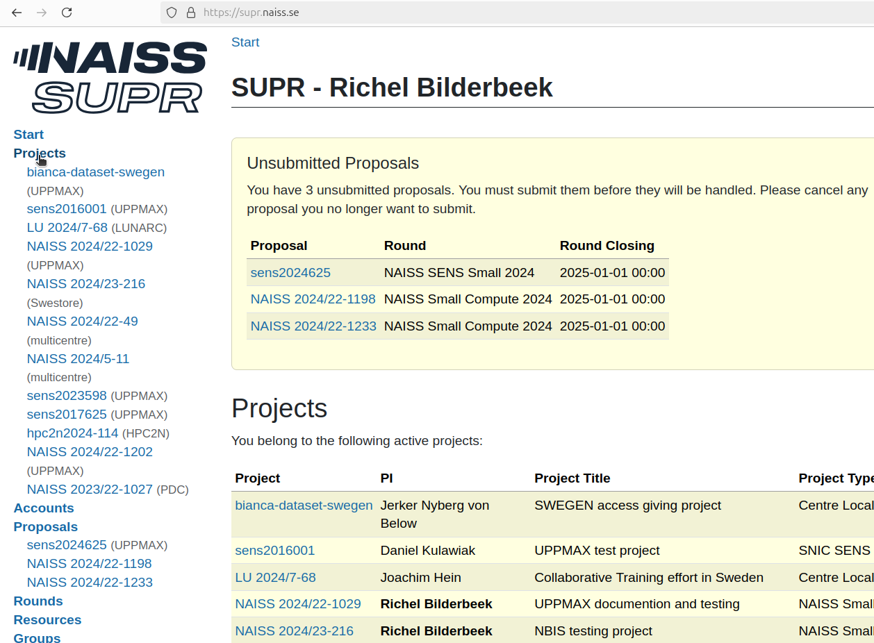Viewport: 874px width, 643px height.
Task: Open proposal NAISS 2024/22-1233
Action: tap(313, 326)
